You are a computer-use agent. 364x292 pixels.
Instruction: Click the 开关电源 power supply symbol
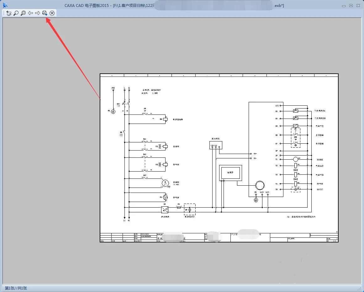[x=165, y=210]
